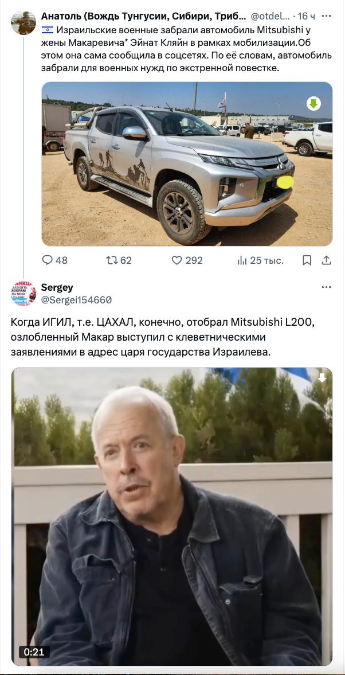The height and width of the screenshot is (675, 345).
Task: Share the Анатоль tweet
Action: click(327, 260)
